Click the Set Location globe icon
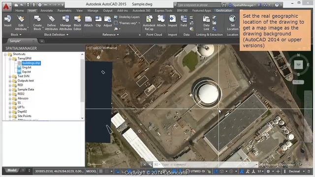315x177 pixels. [232, 19]
